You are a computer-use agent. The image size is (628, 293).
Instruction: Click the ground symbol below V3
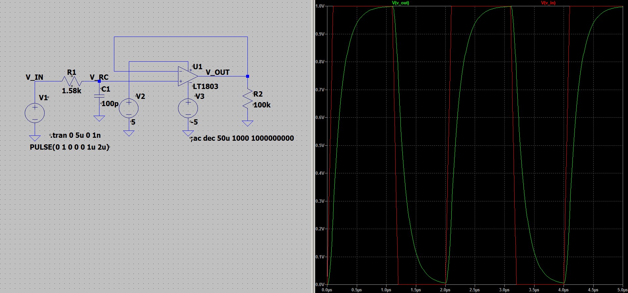point(188,133)
